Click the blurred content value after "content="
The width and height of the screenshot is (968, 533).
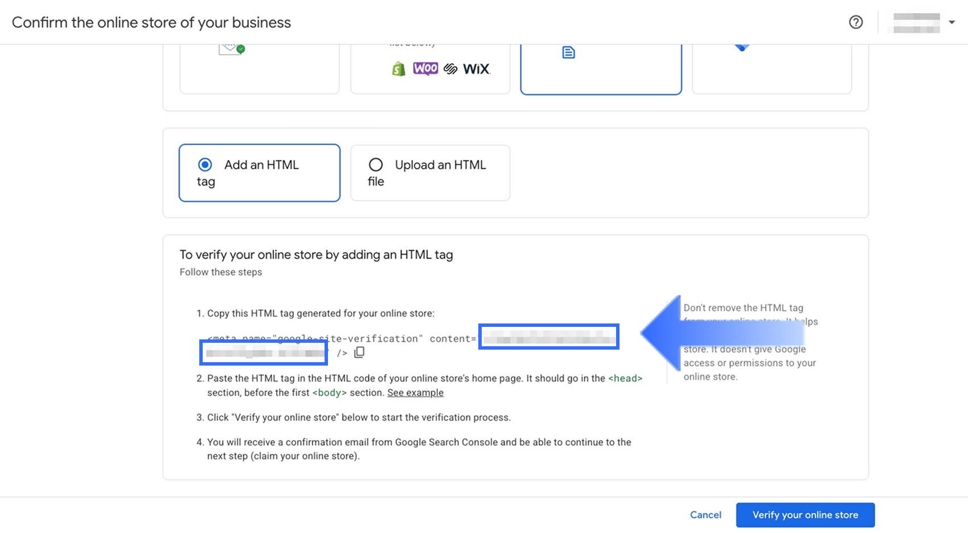point(548,337)
